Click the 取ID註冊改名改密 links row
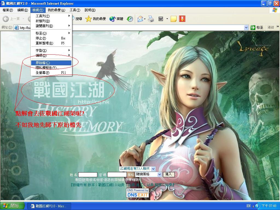The height and width of the screenshot is (210, 280). [107, 180]
